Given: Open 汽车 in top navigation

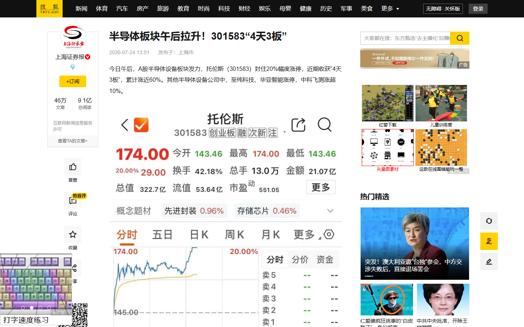Looking at the screenshot, I should click(x=122, y=9).
